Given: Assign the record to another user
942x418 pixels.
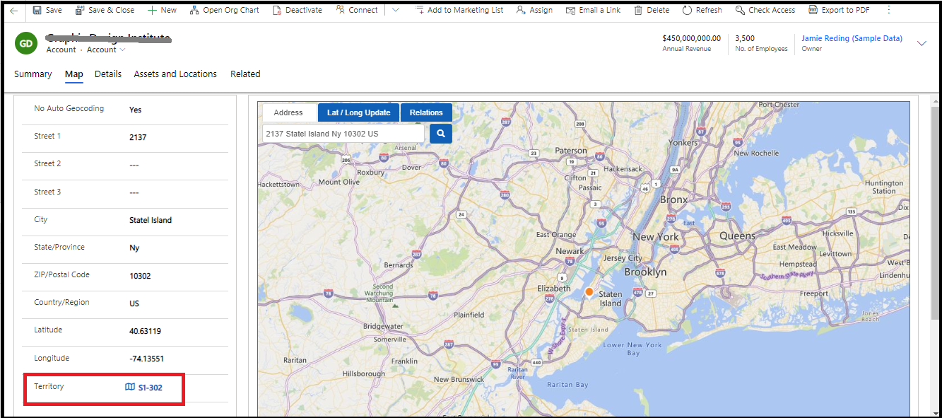Looking at the screenshot, I should pyautogui.click(x=534, y=10).
